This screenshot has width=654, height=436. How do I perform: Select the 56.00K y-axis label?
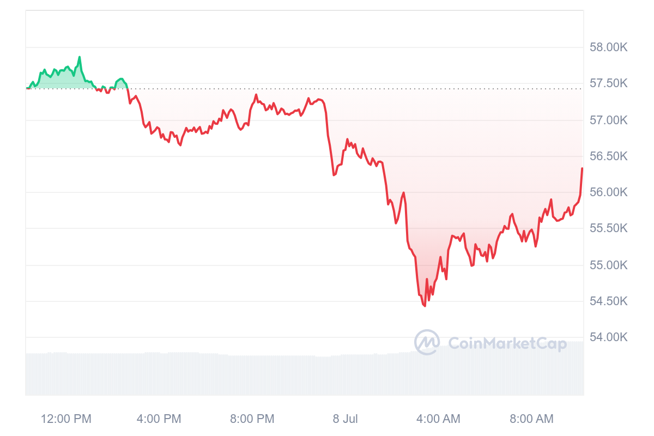pos(609,192)
